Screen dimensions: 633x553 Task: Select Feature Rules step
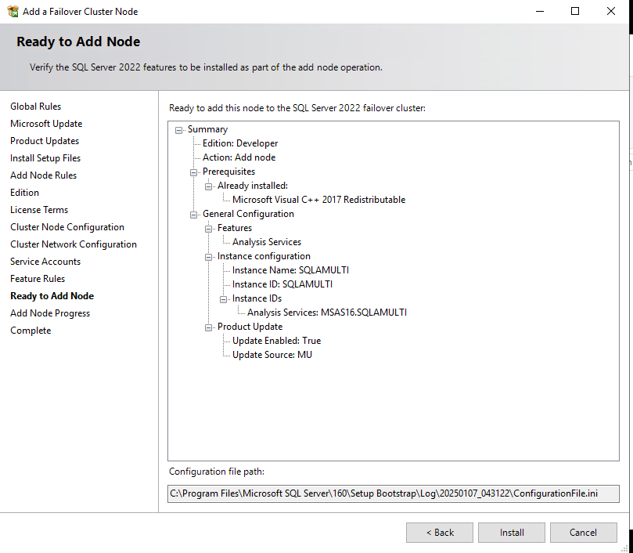(x=38, y=279)
